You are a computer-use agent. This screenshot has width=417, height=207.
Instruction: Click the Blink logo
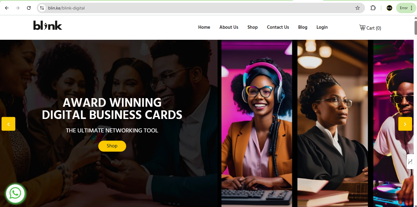[x=48, y=25]
